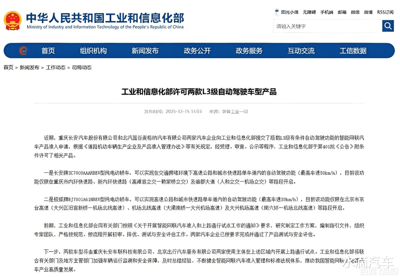This screenshot has height=277, width=400.
Task: Open the 工信数据 navigation menu item
Action: click(353, 51)
